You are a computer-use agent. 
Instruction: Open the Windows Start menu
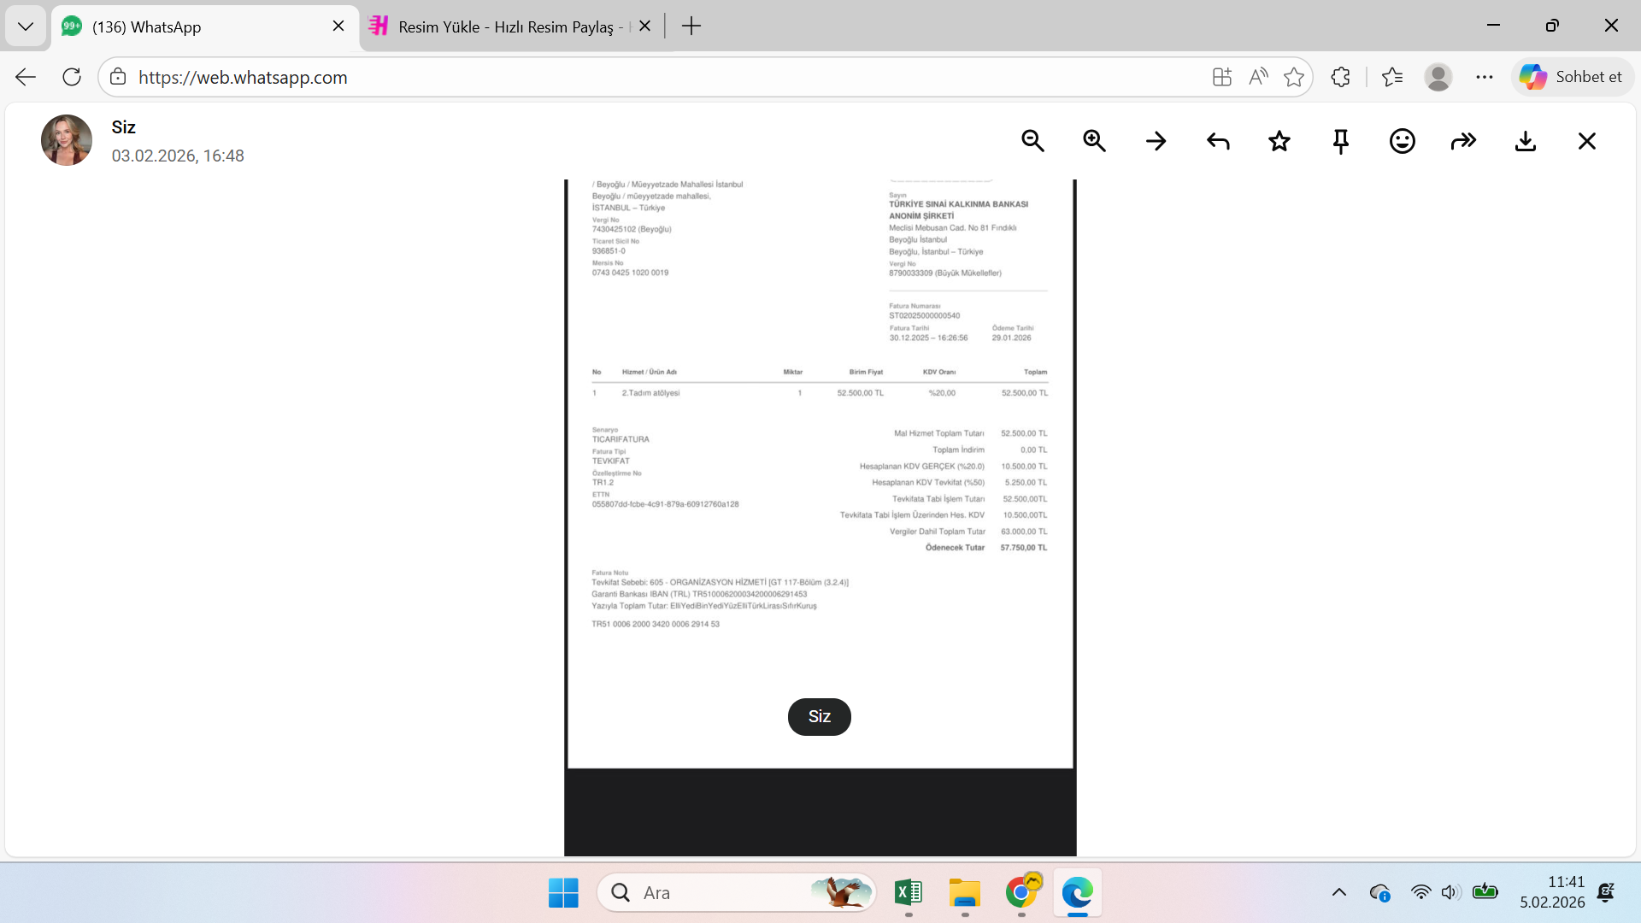tap(563, 893)
